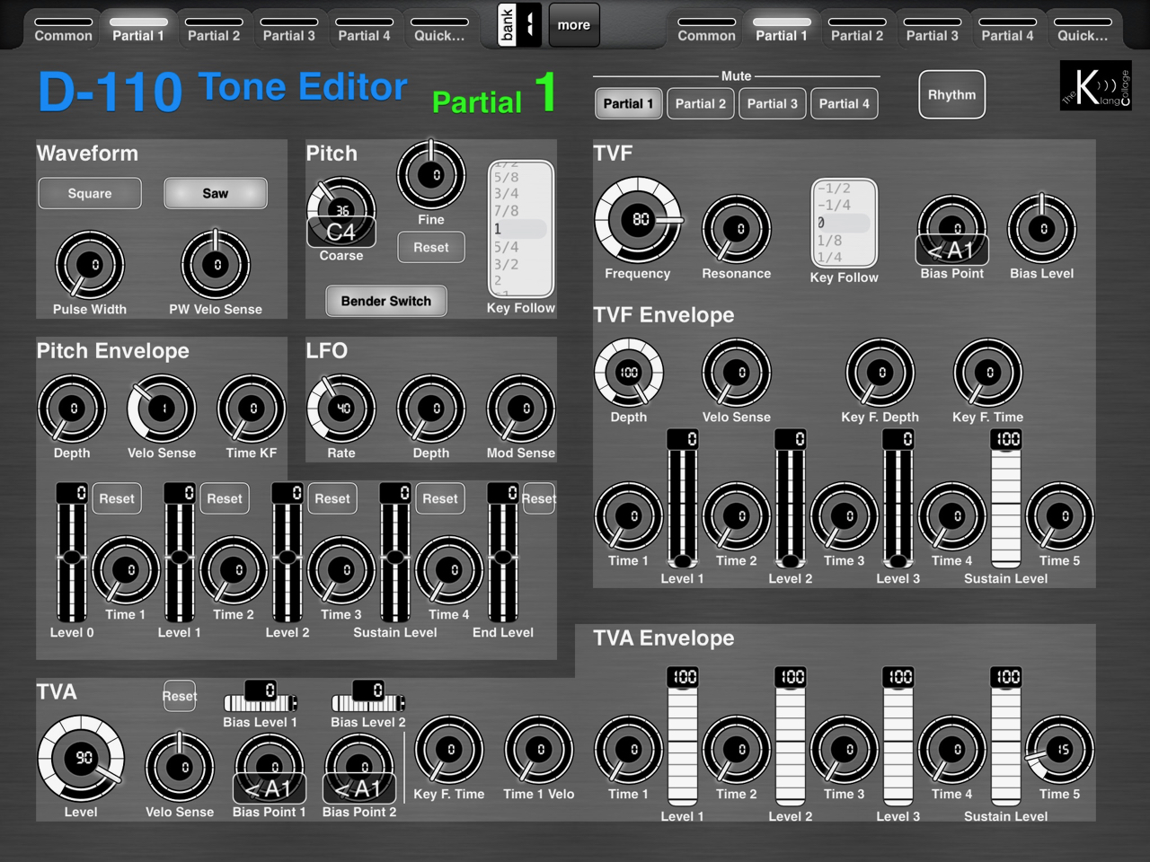This screenshot has width=1150, height=862.
Task: Click the more button
Action: click(573, 25)
